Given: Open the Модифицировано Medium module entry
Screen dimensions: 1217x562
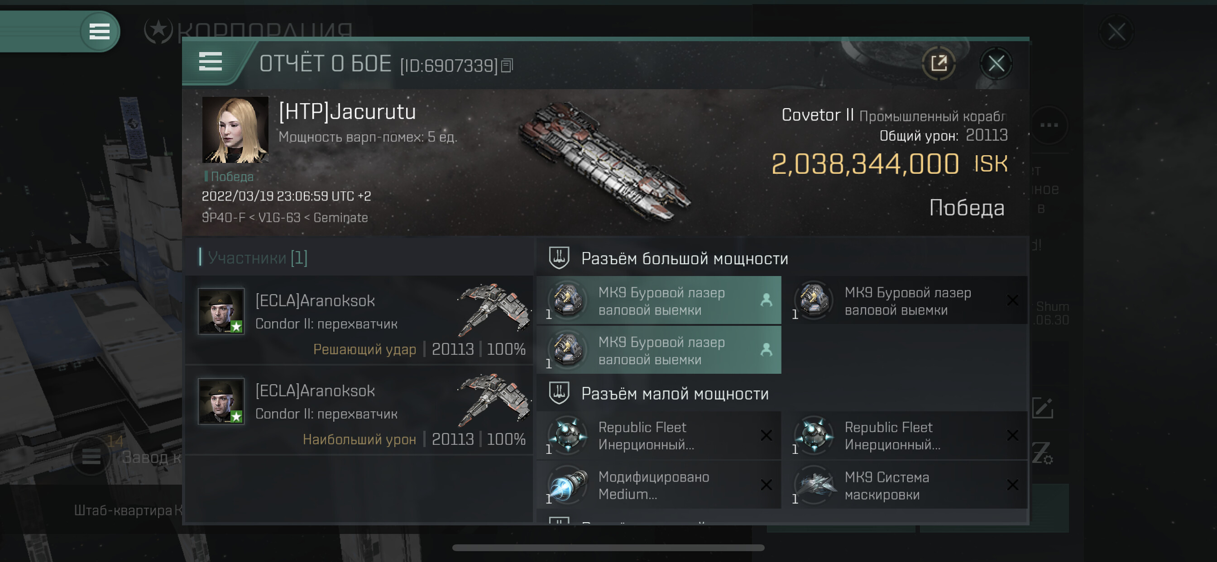Looking at the screenshot, I should (x=659, y=485).
